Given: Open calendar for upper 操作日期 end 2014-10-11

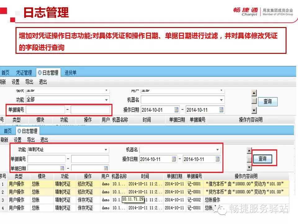Looking at the screenshot, I should coord(221,110).
